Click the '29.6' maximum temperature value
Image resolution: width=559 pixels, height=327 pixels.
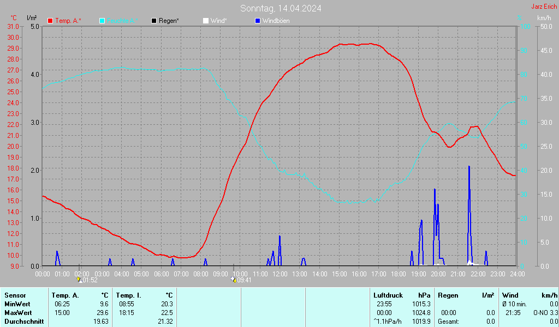tap(103, 313)
